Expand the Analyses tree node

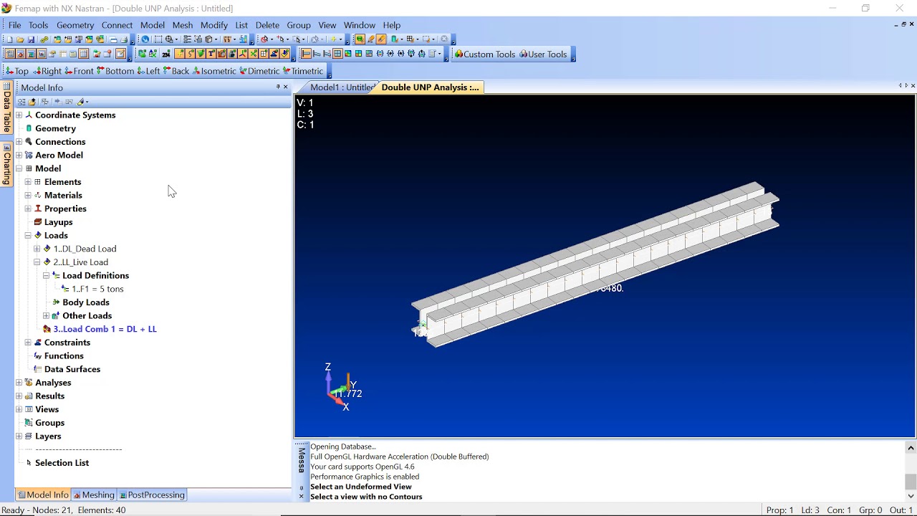[19, 383]
